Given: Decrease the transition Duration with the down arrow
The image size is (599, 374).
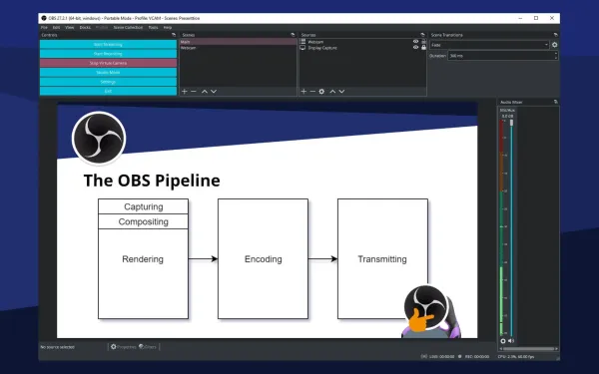Looking at the screenshot, I should pos(555,58).
